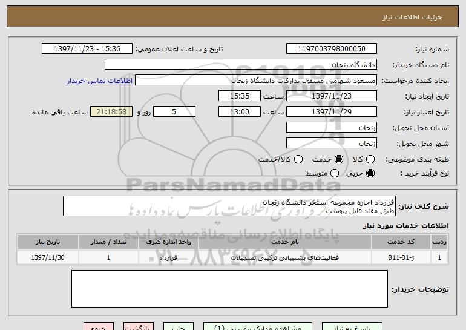Choose the متوسط purchase type radio

[335, 173]
